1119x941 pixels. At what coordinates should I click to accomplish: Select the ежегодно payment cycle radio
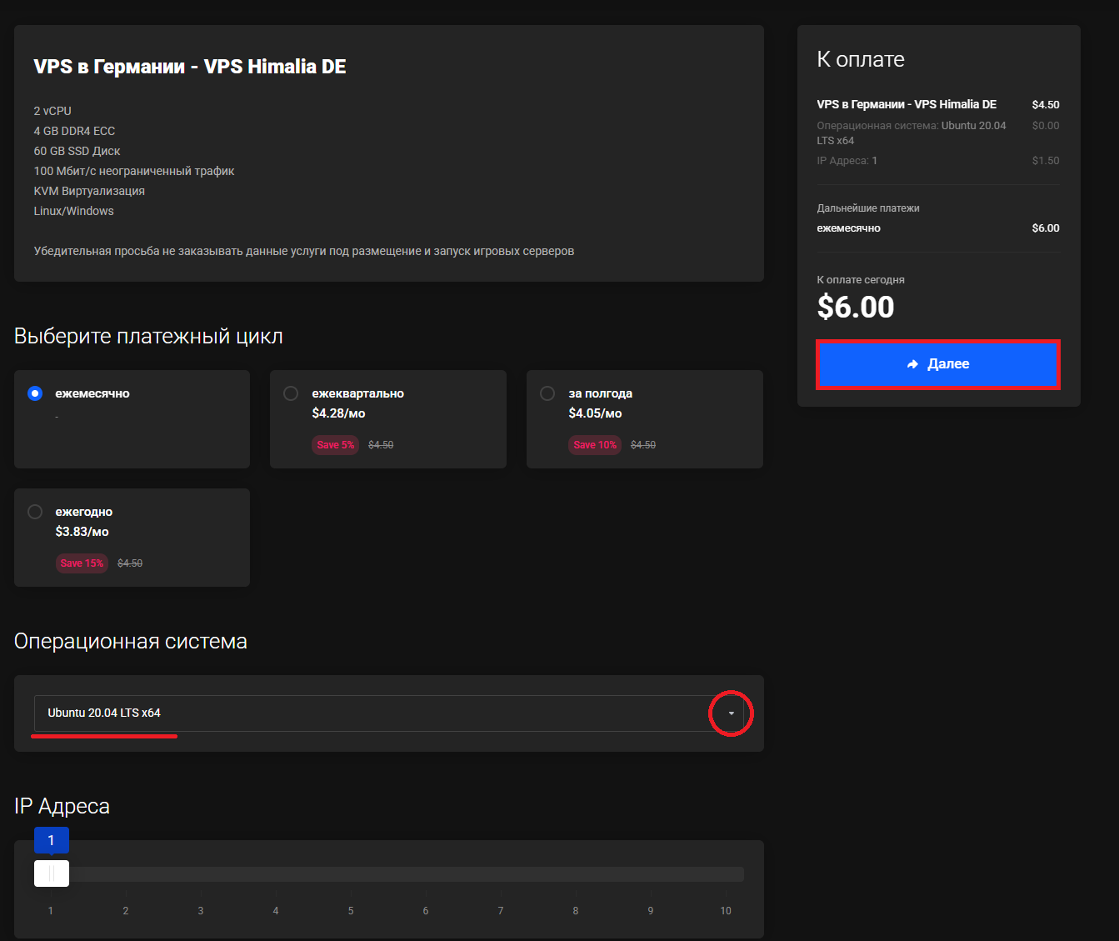(35, 512)
